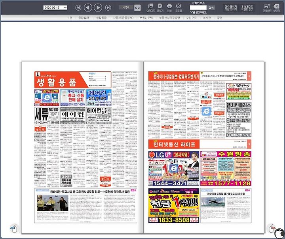Click the GO button

pyautogui.click(x=137, y=8)
